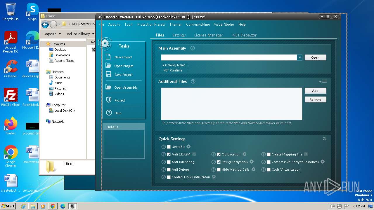374x210 pixels.
Task: Open Control Flow Obfuscation gear settings
Action: 214,177
